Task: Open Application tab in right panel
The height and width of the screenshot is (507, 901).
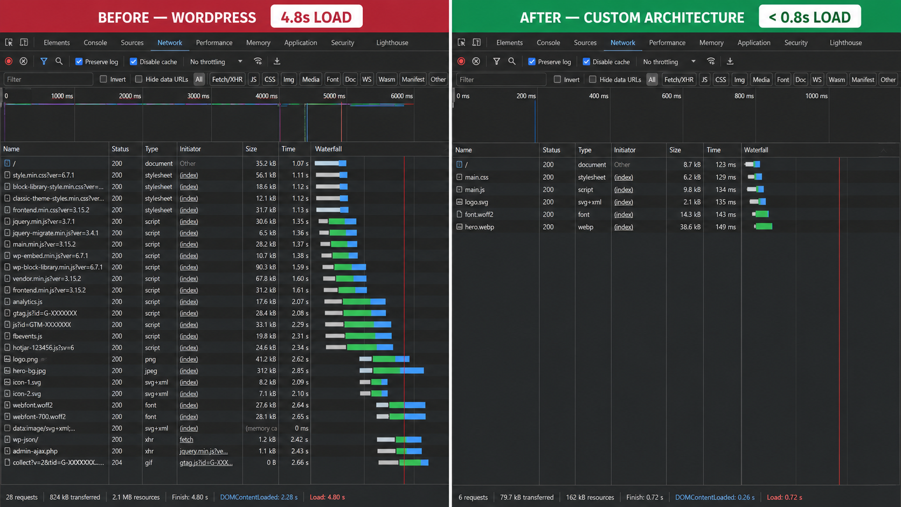Action: 754,43
